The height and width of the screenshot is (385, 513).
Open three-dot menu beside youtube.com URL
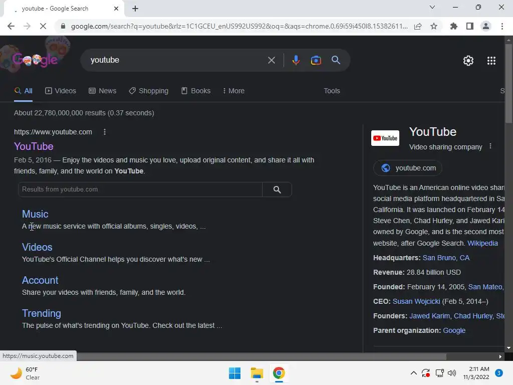105,132
